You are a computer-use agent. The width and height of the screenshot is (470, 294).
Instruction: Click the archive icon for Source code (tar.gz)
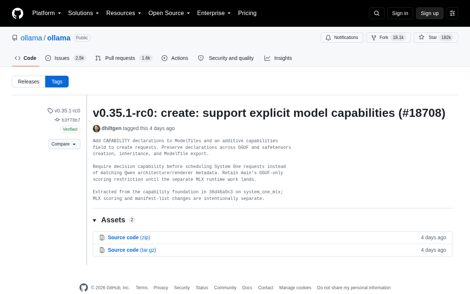click(102, 250)
